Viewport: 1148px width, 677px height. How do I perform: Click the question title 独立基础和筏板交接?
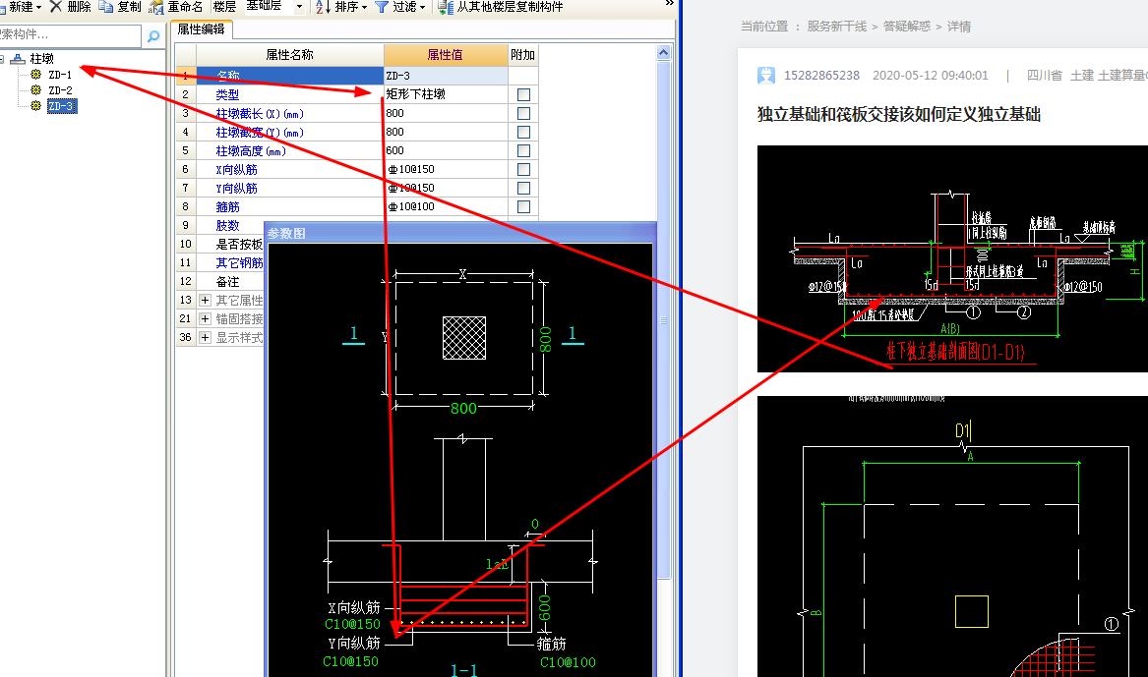tap(899, 114)
